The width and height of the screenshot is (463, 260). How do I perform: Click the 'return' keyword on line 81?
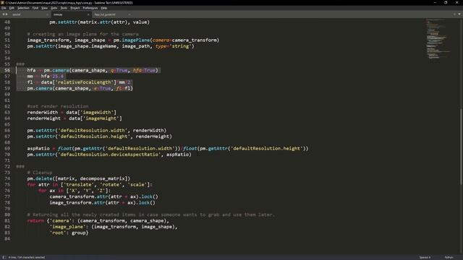click(35, 220)
